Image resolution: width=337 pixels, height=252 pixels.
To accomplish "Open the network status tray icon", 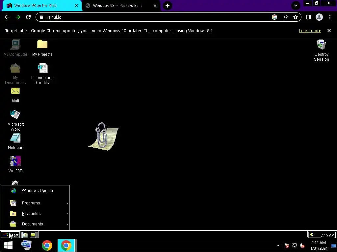I will (294, 245).
